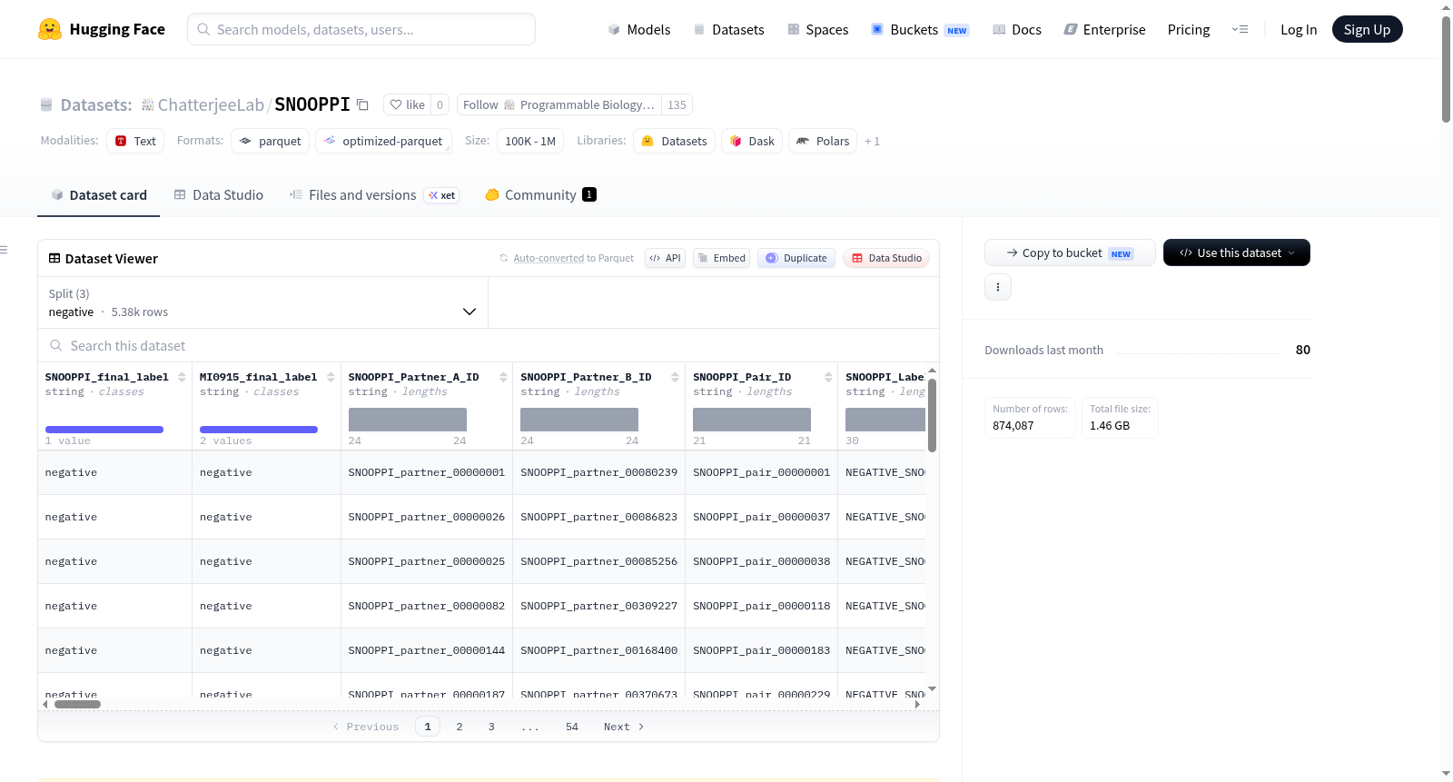This screenshot has width=1453, height=782.
Task: Click cell SNOOPPI_pair_00000183
Action: 761,650
